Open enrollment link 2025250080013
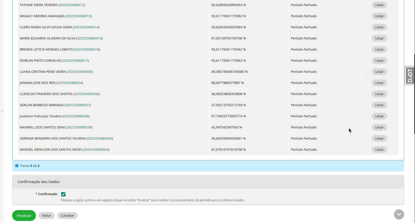 [x=78, y=16]
